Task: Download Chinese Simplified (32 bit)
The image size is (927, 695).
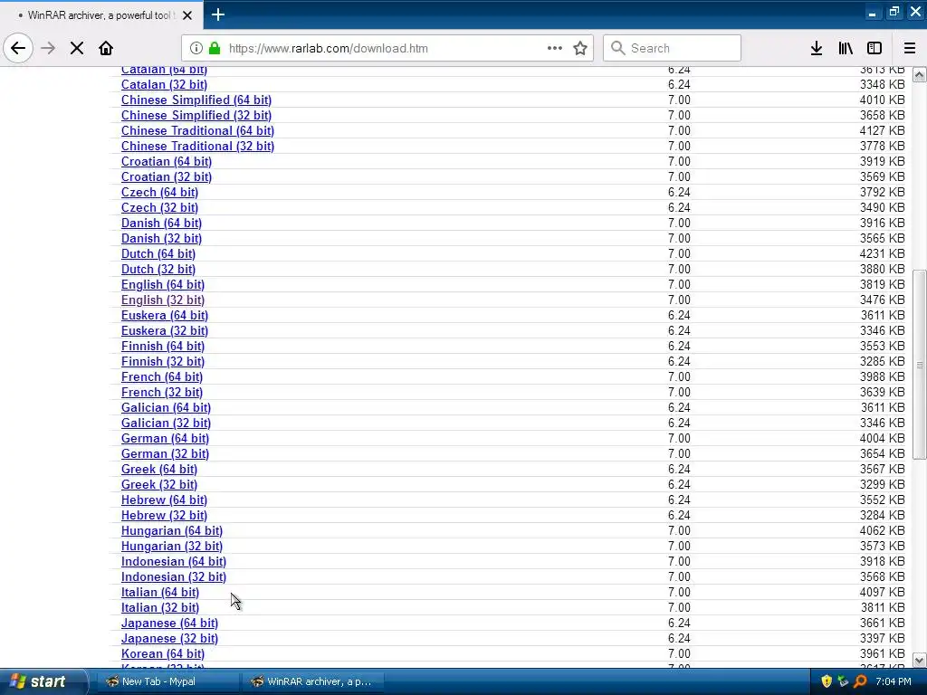Action: click(x=196, y=115)
